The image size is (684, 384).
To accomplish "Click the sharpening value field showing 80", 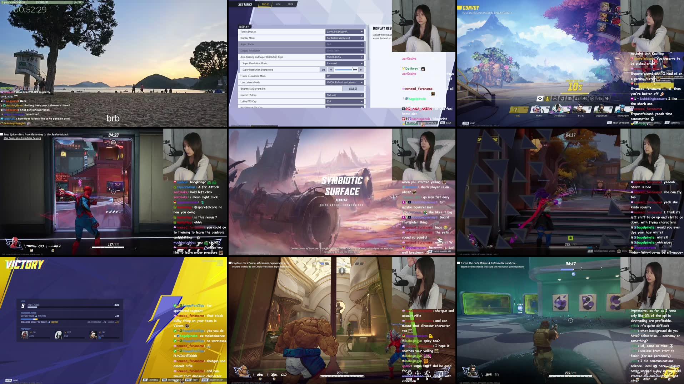I will point(323,70).
